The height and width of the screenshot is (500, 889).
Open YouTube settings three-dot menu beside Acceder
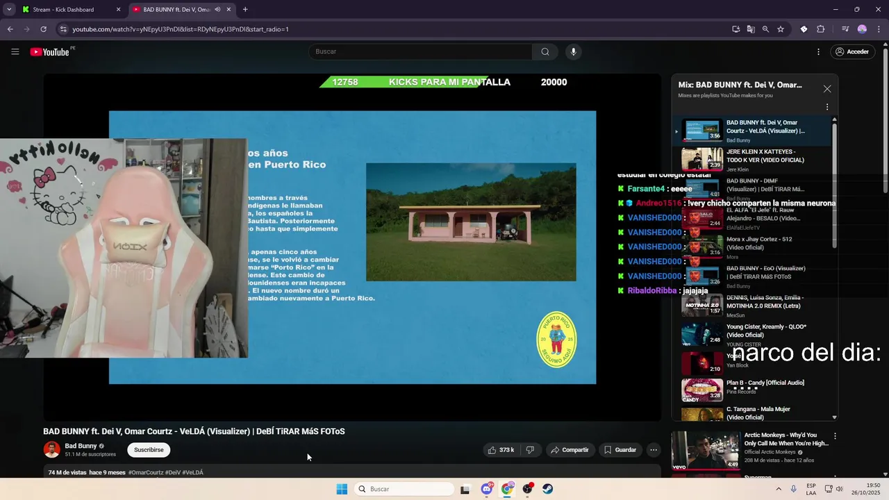[x=819, y=51]
